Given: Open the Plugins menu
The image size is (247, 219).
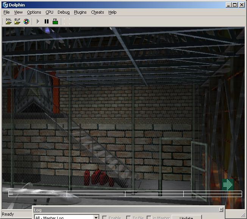Looking at the screenshot, I should pos(80,12).
